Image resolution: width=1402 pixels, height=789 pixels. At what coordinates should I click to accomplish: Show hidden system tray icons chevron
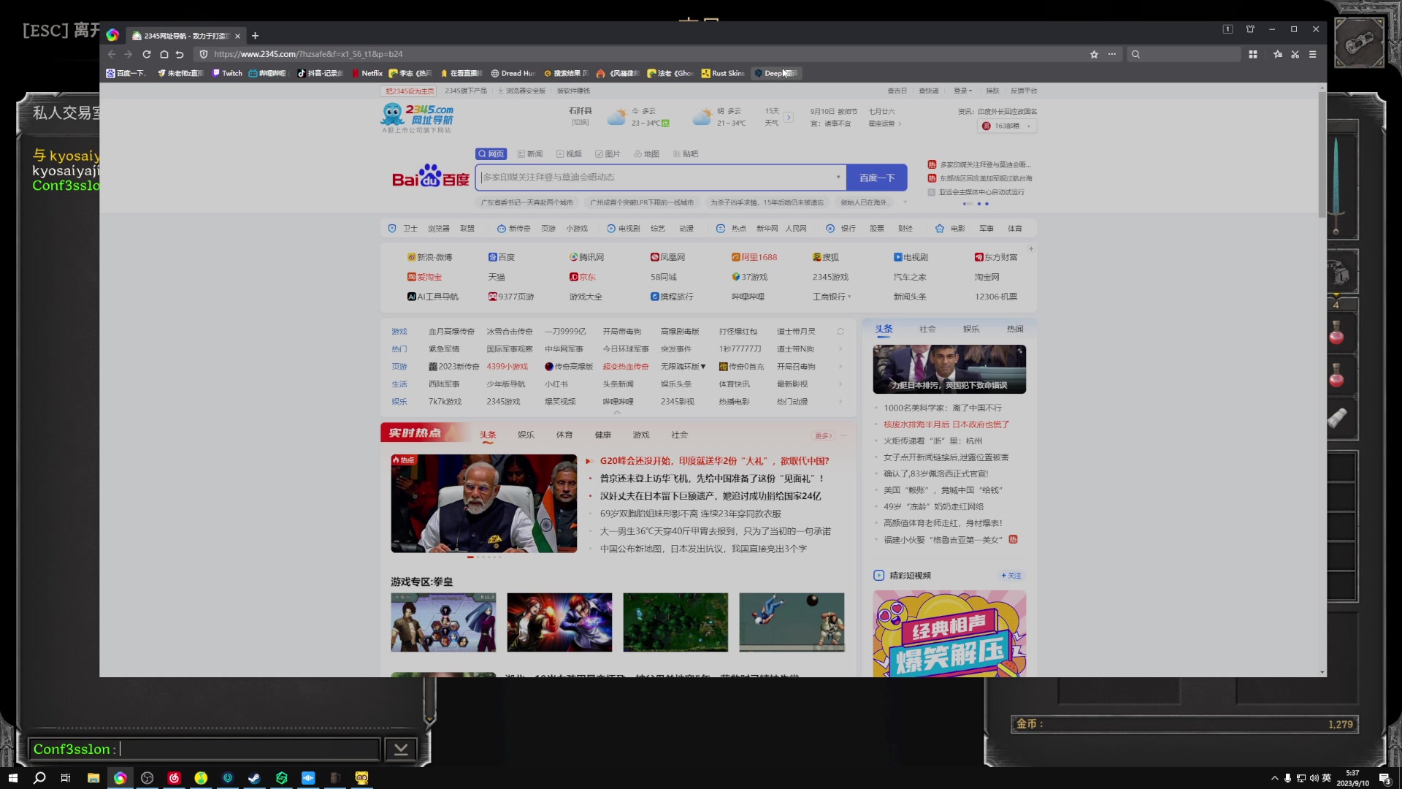[1275, 778]
